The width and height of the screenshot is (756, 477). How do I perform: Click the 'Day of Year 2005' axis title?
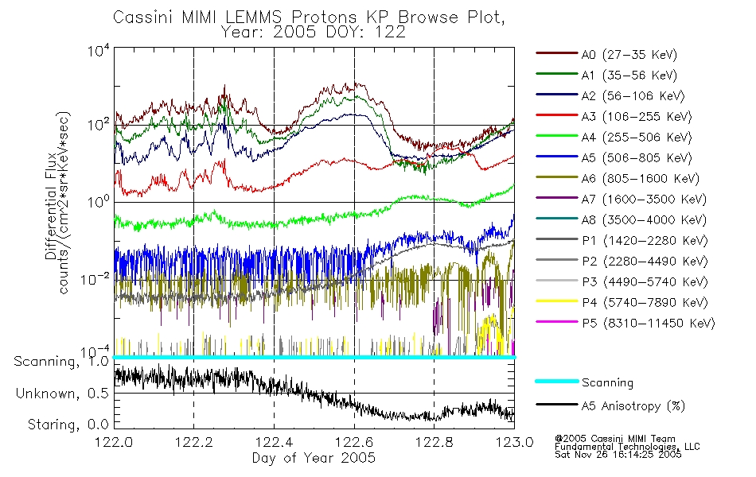tap(314, 458)
